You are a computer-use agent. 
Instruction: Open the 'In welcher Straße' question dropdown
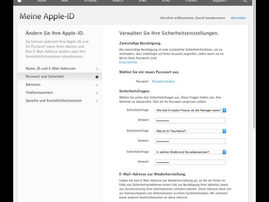pos(190,152)
